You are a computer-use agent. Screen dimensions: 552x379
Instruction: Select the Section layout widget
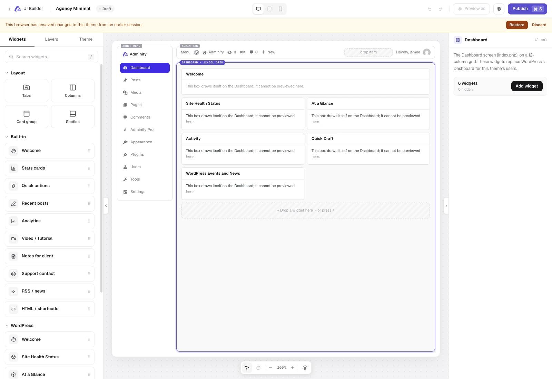click(73, 117)
